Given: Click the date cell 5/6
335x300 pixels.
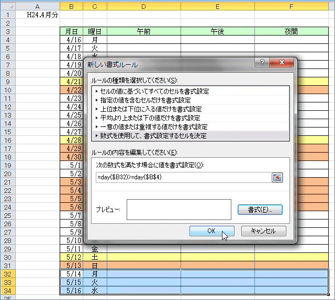Looking at the screenshot, I should [71, 207].
